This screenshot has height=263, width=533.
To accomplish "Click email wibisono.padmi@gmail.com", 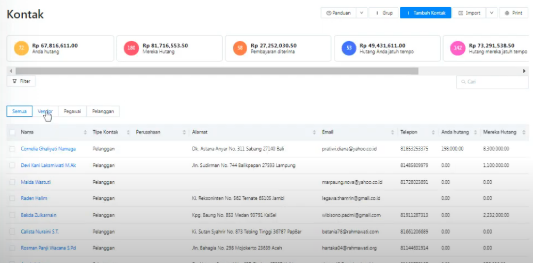I will [x=351, y=215].
